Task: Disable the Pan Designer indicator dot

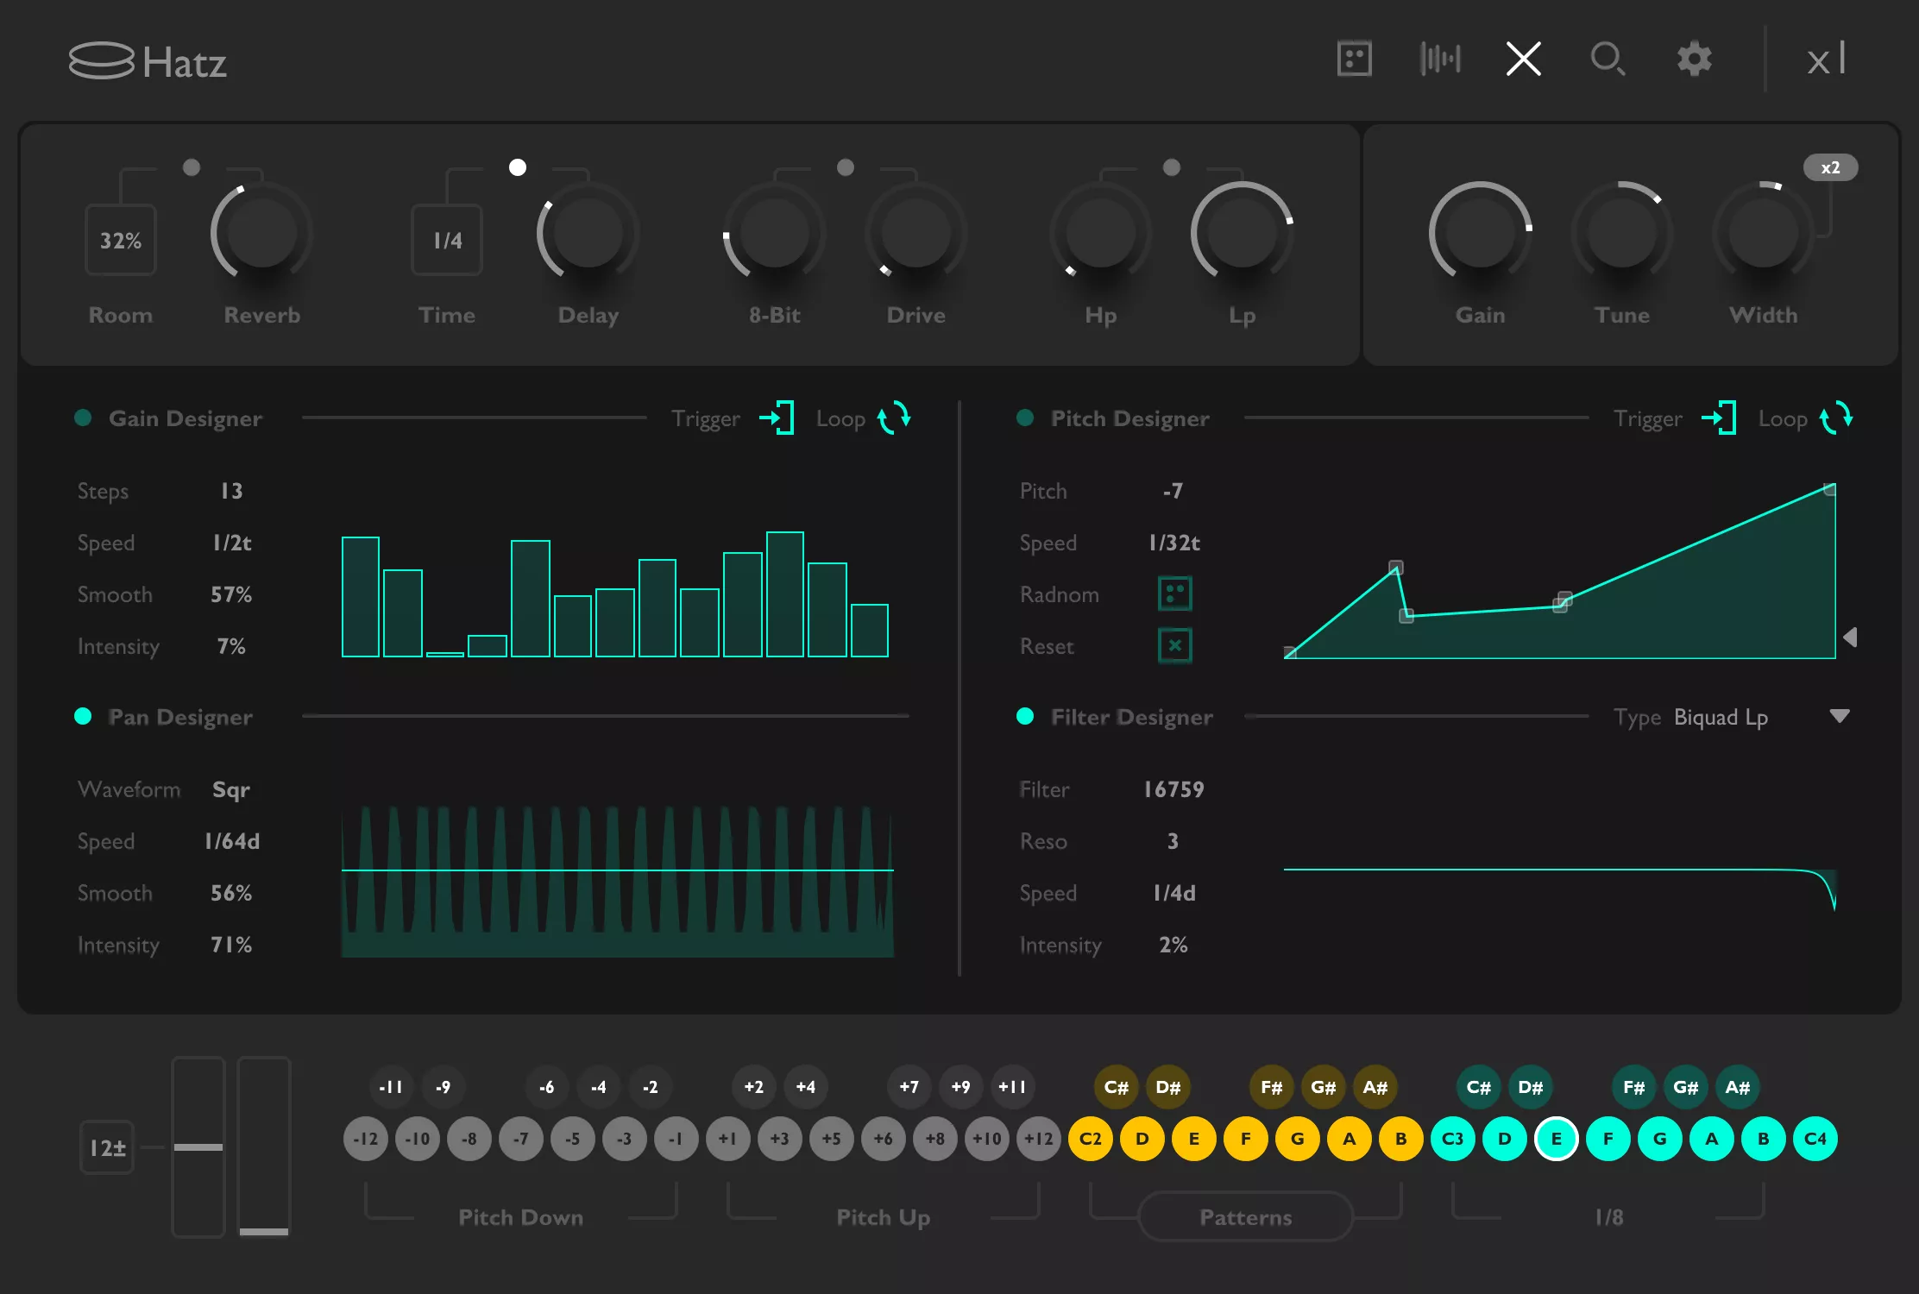Action: tap(84, 716)
